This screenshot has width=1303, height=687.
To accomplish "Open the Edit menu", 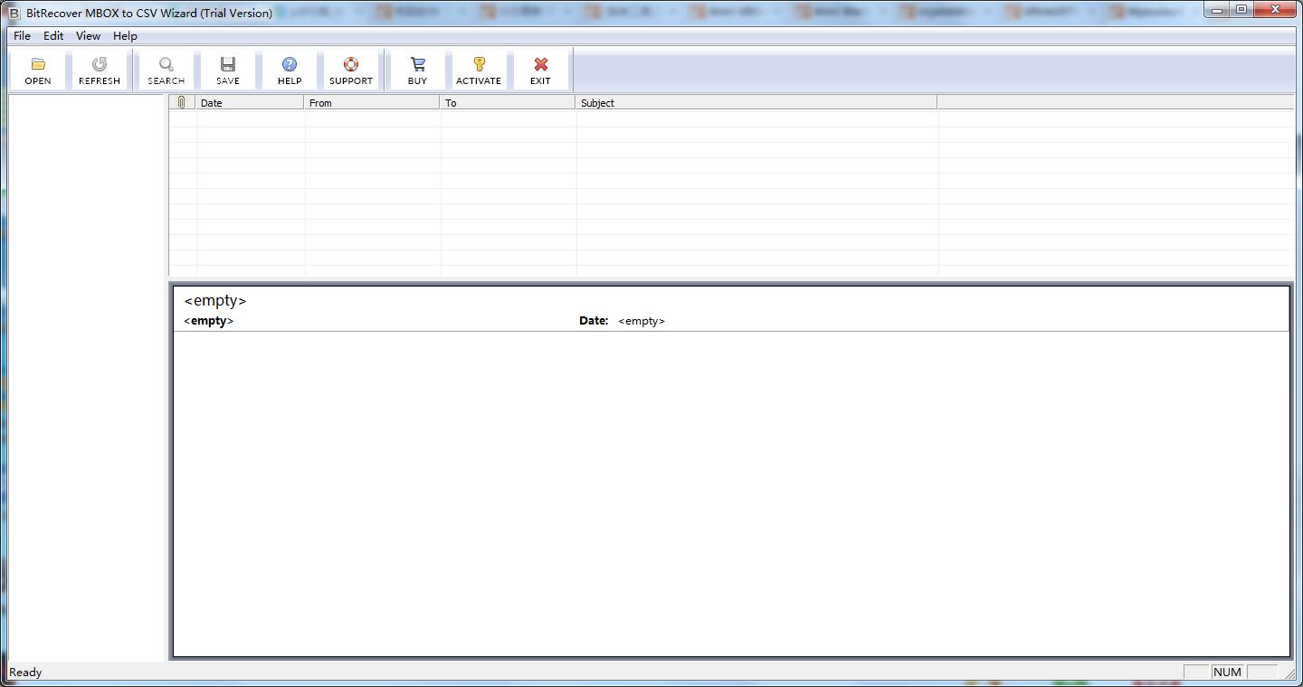I will pyautogui.click(x=53, y=36).
